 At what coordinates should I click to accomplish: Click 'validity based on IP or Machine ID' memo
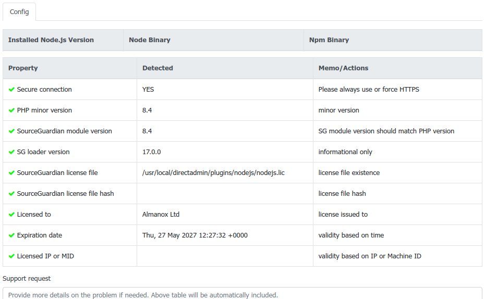tap(370, 256)
